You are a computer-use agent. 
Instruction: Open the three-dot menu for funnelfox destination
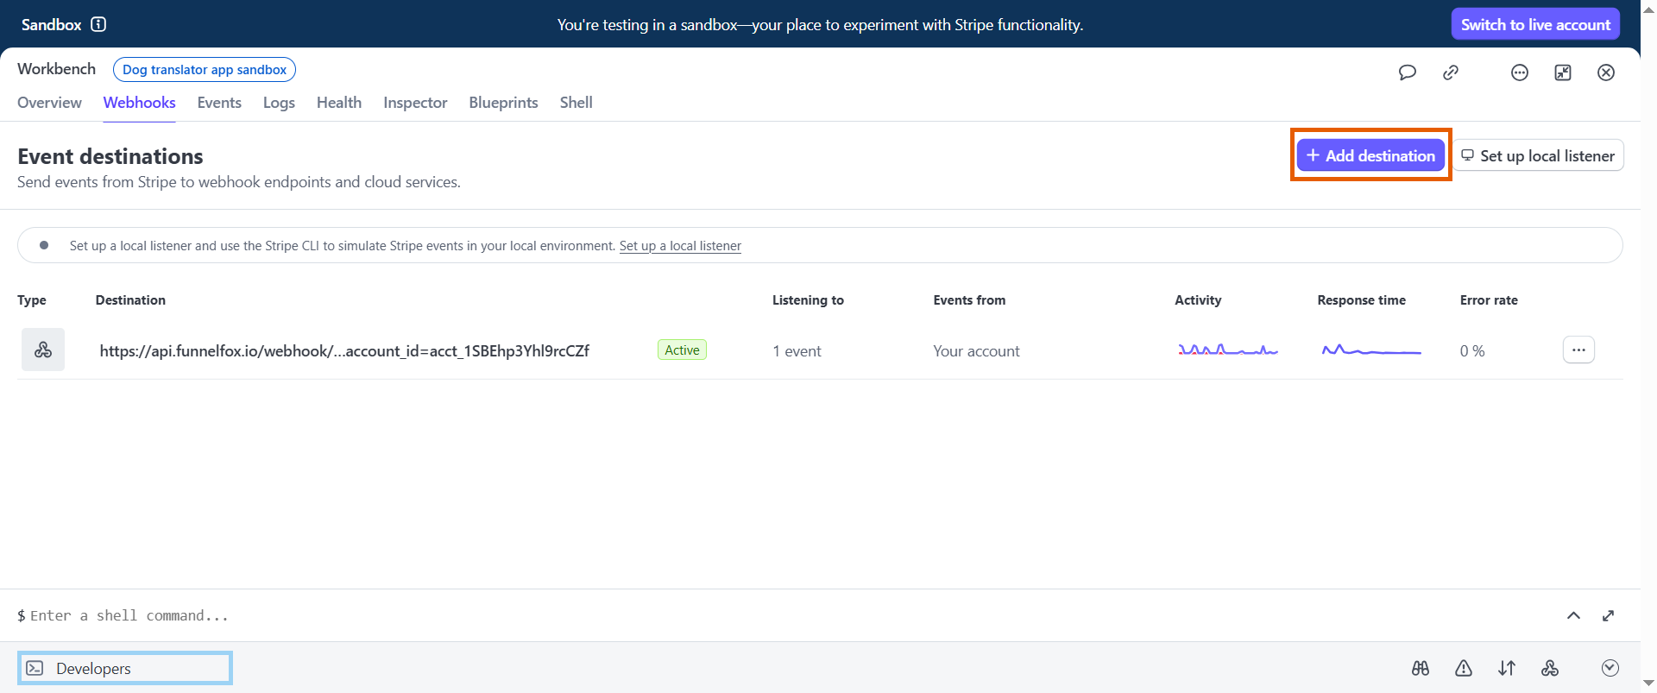coord(1578,350)
